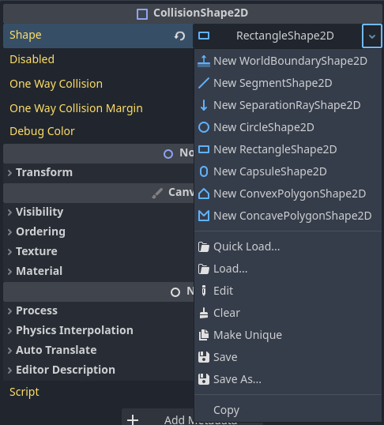Select the SegmentShape2D line icon
The image size is (384, 425).
pos(204,83)
